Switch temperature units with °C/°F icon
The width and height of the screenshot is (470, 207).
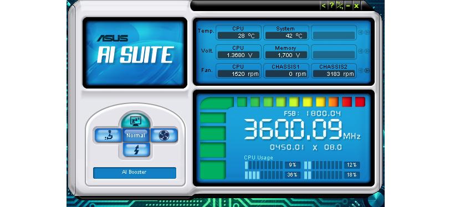[340, 6]
